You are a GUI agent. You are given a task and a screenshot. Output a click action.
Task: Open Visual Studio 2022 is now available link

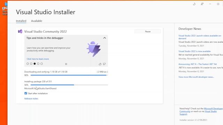[x=194, y=51]
